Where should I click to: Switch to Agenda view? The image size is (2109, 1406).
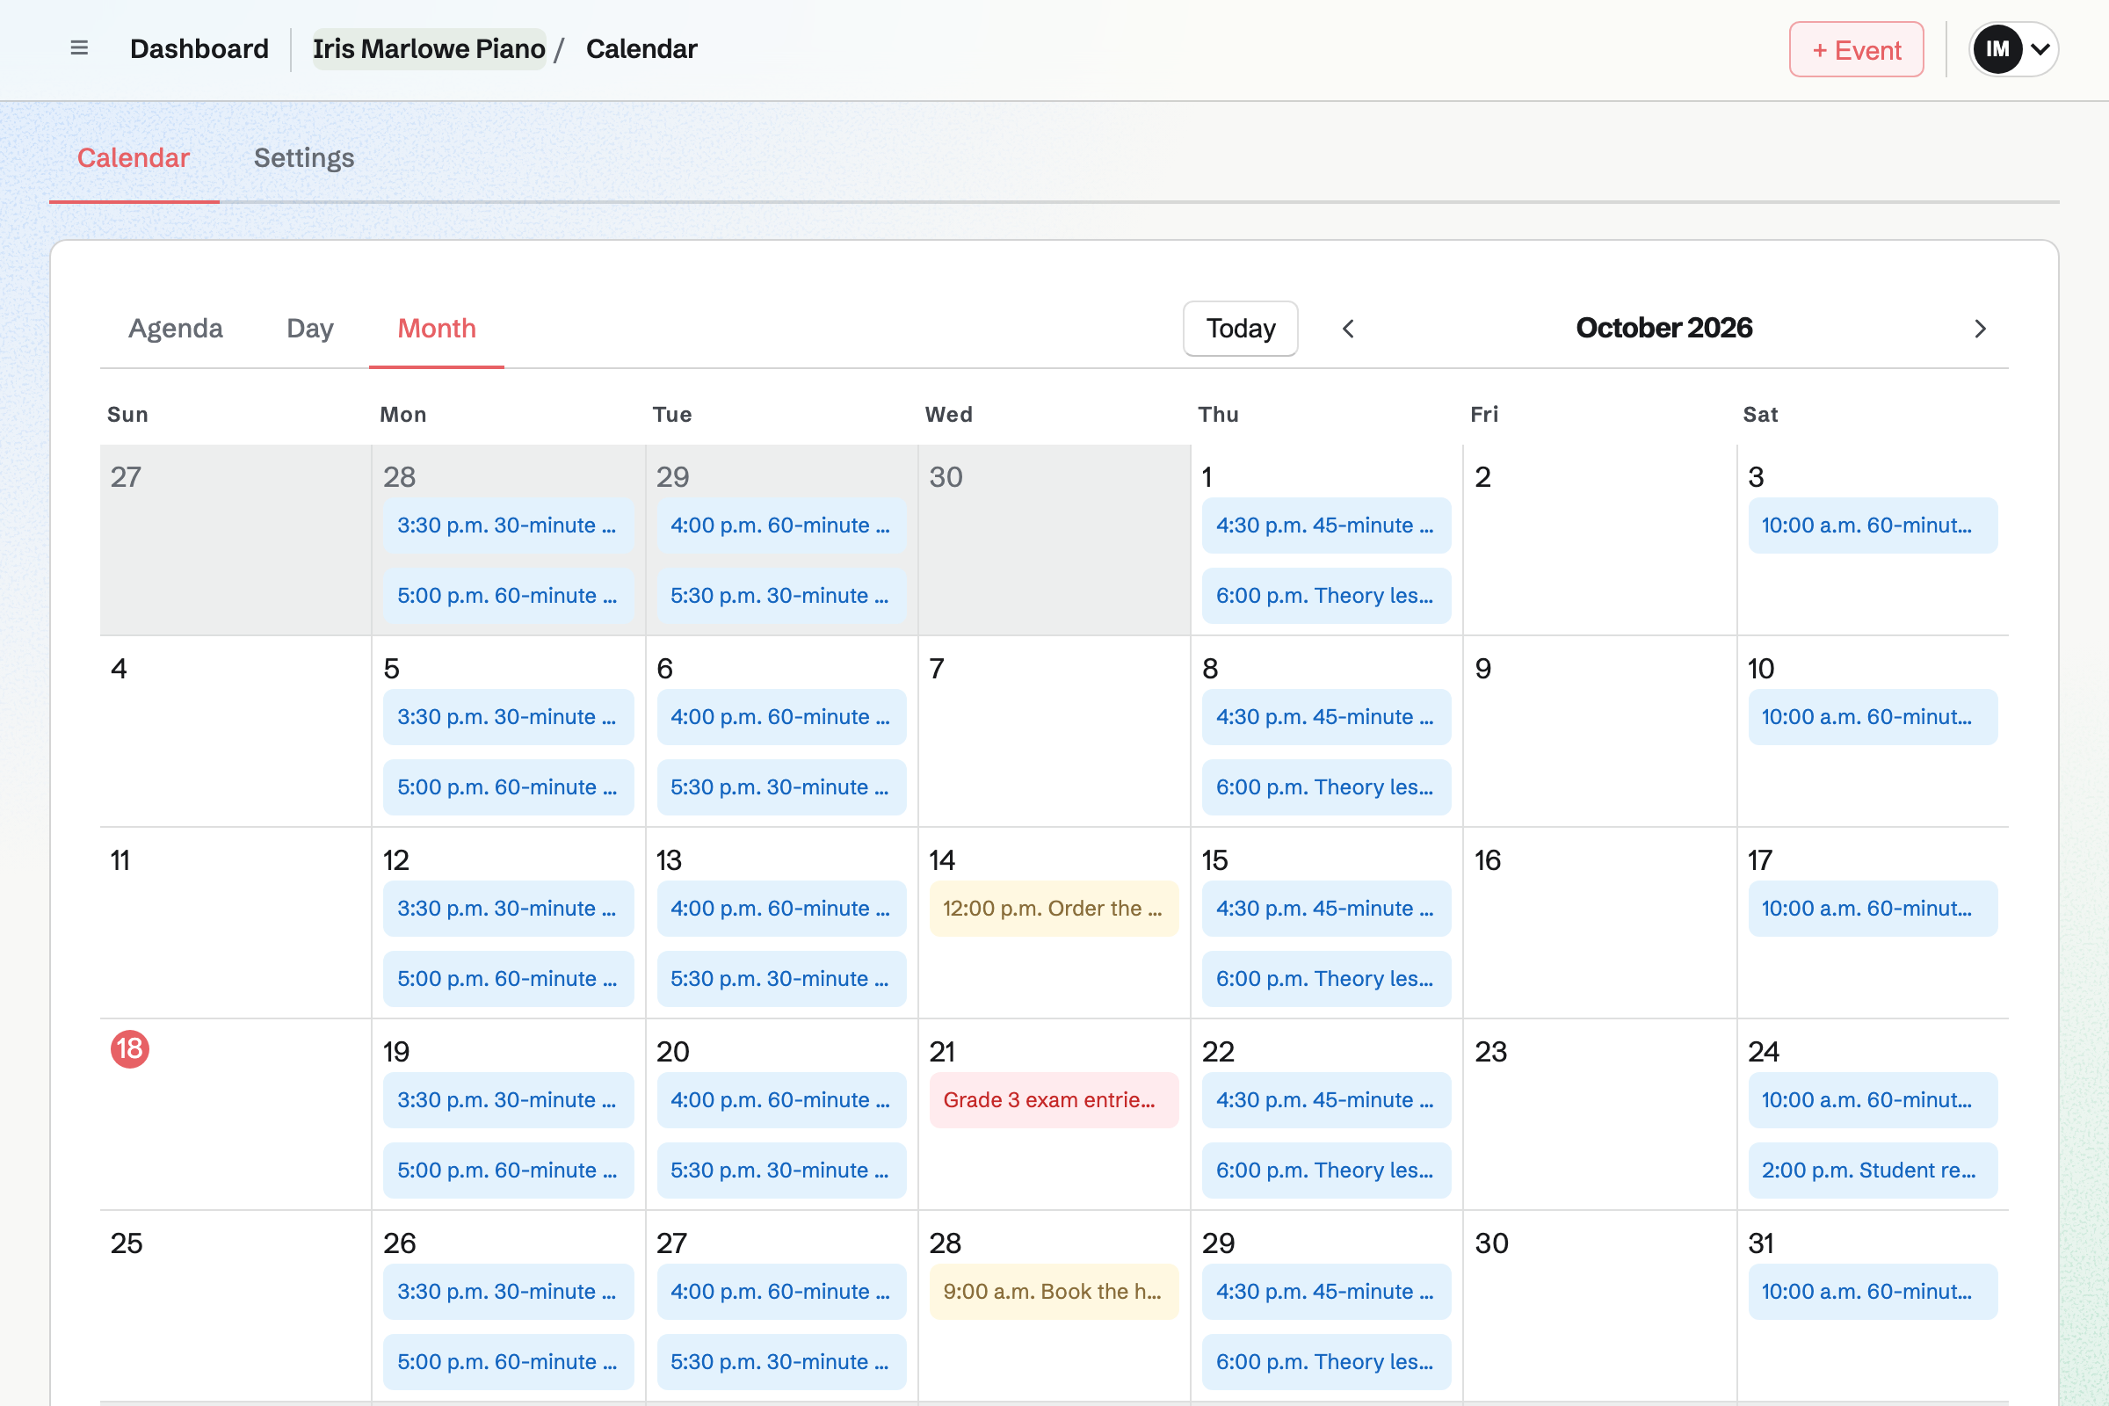tap(176, 328)
